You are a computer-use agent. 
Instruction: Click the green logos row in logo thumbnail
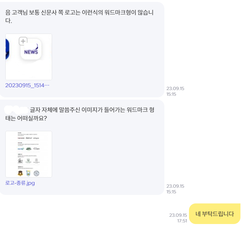tap(29, 149)
